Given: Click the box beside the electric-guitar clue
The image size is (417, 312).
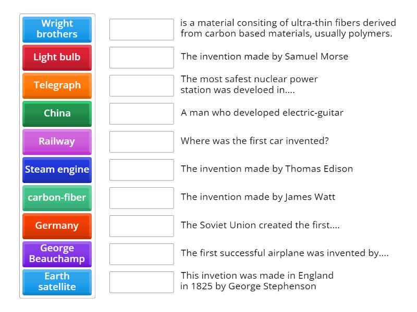Looking at the screenshot, I should tap(141, 113).
